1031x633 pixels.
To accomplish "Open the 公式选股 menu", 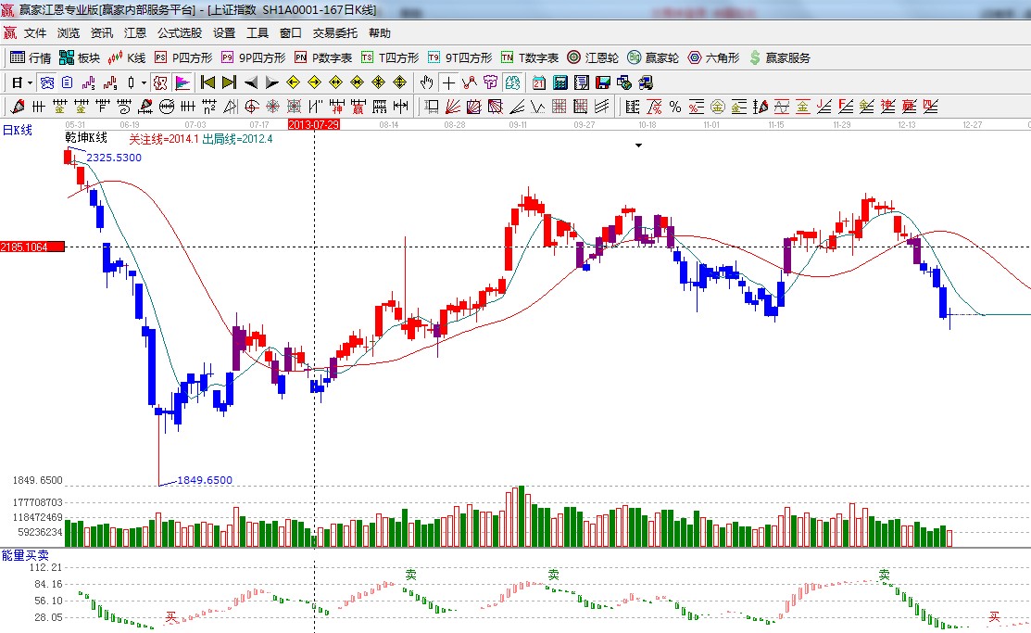I will pyautogui.click(x=179, y=33).
